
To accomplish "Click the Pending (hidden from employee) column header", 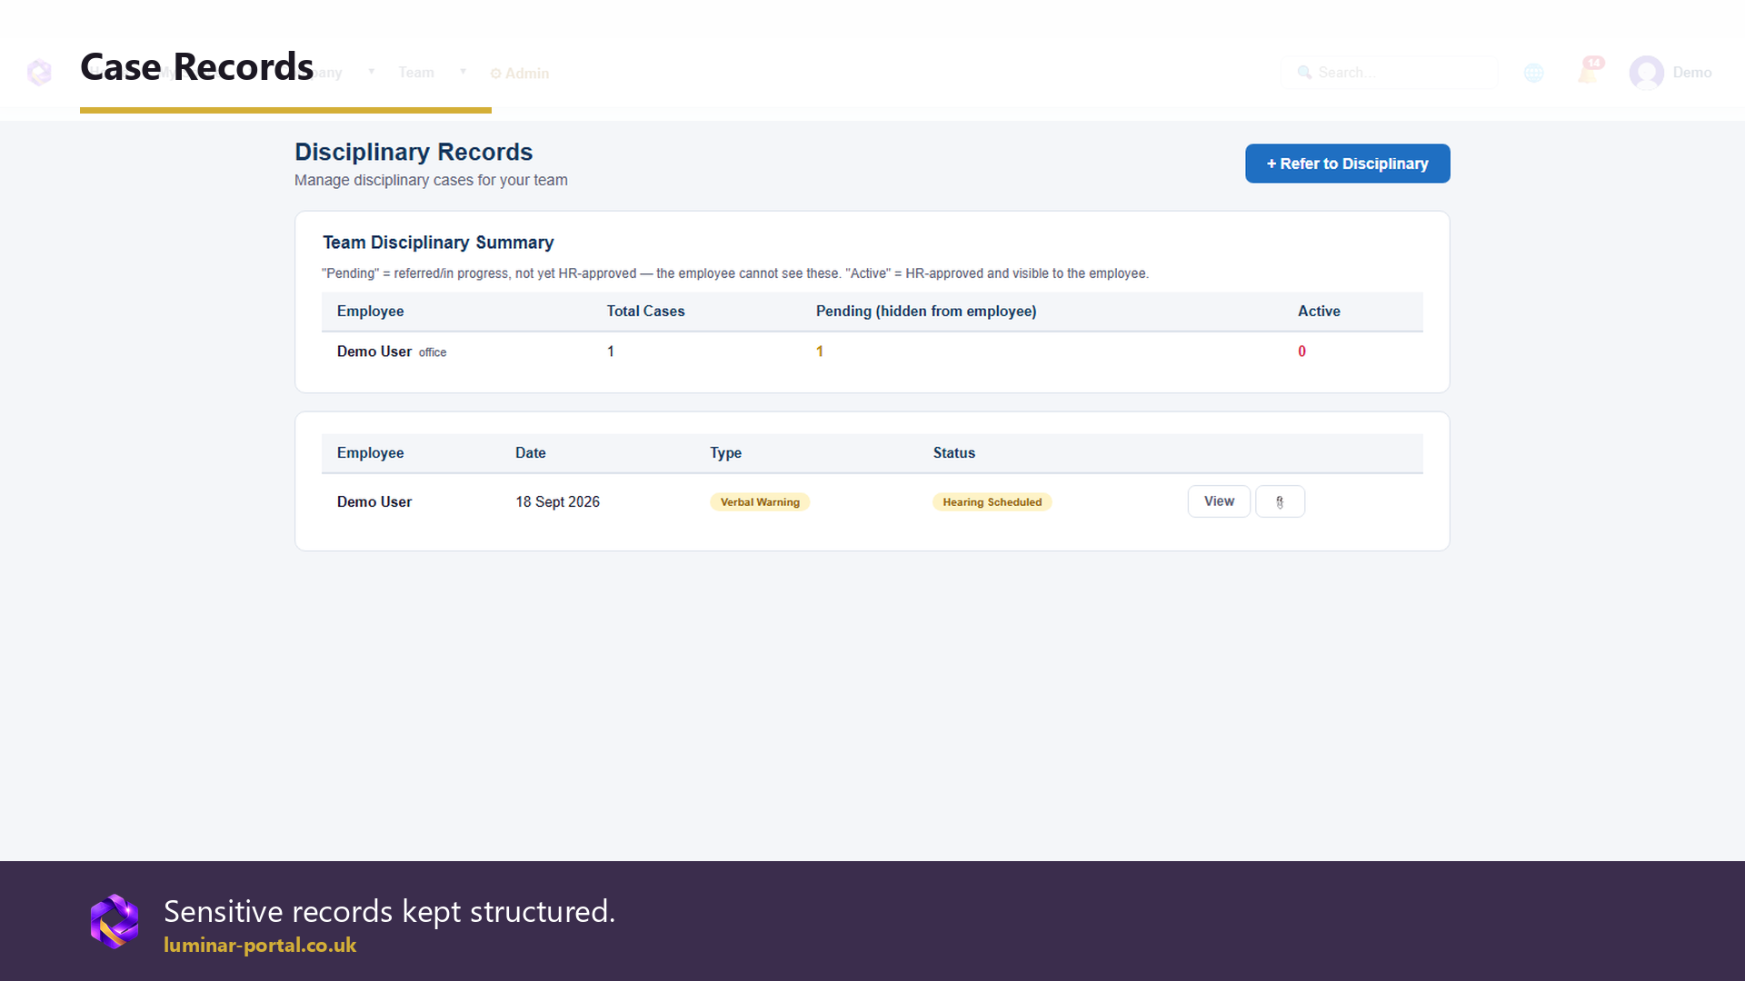I will coord(926,312).
